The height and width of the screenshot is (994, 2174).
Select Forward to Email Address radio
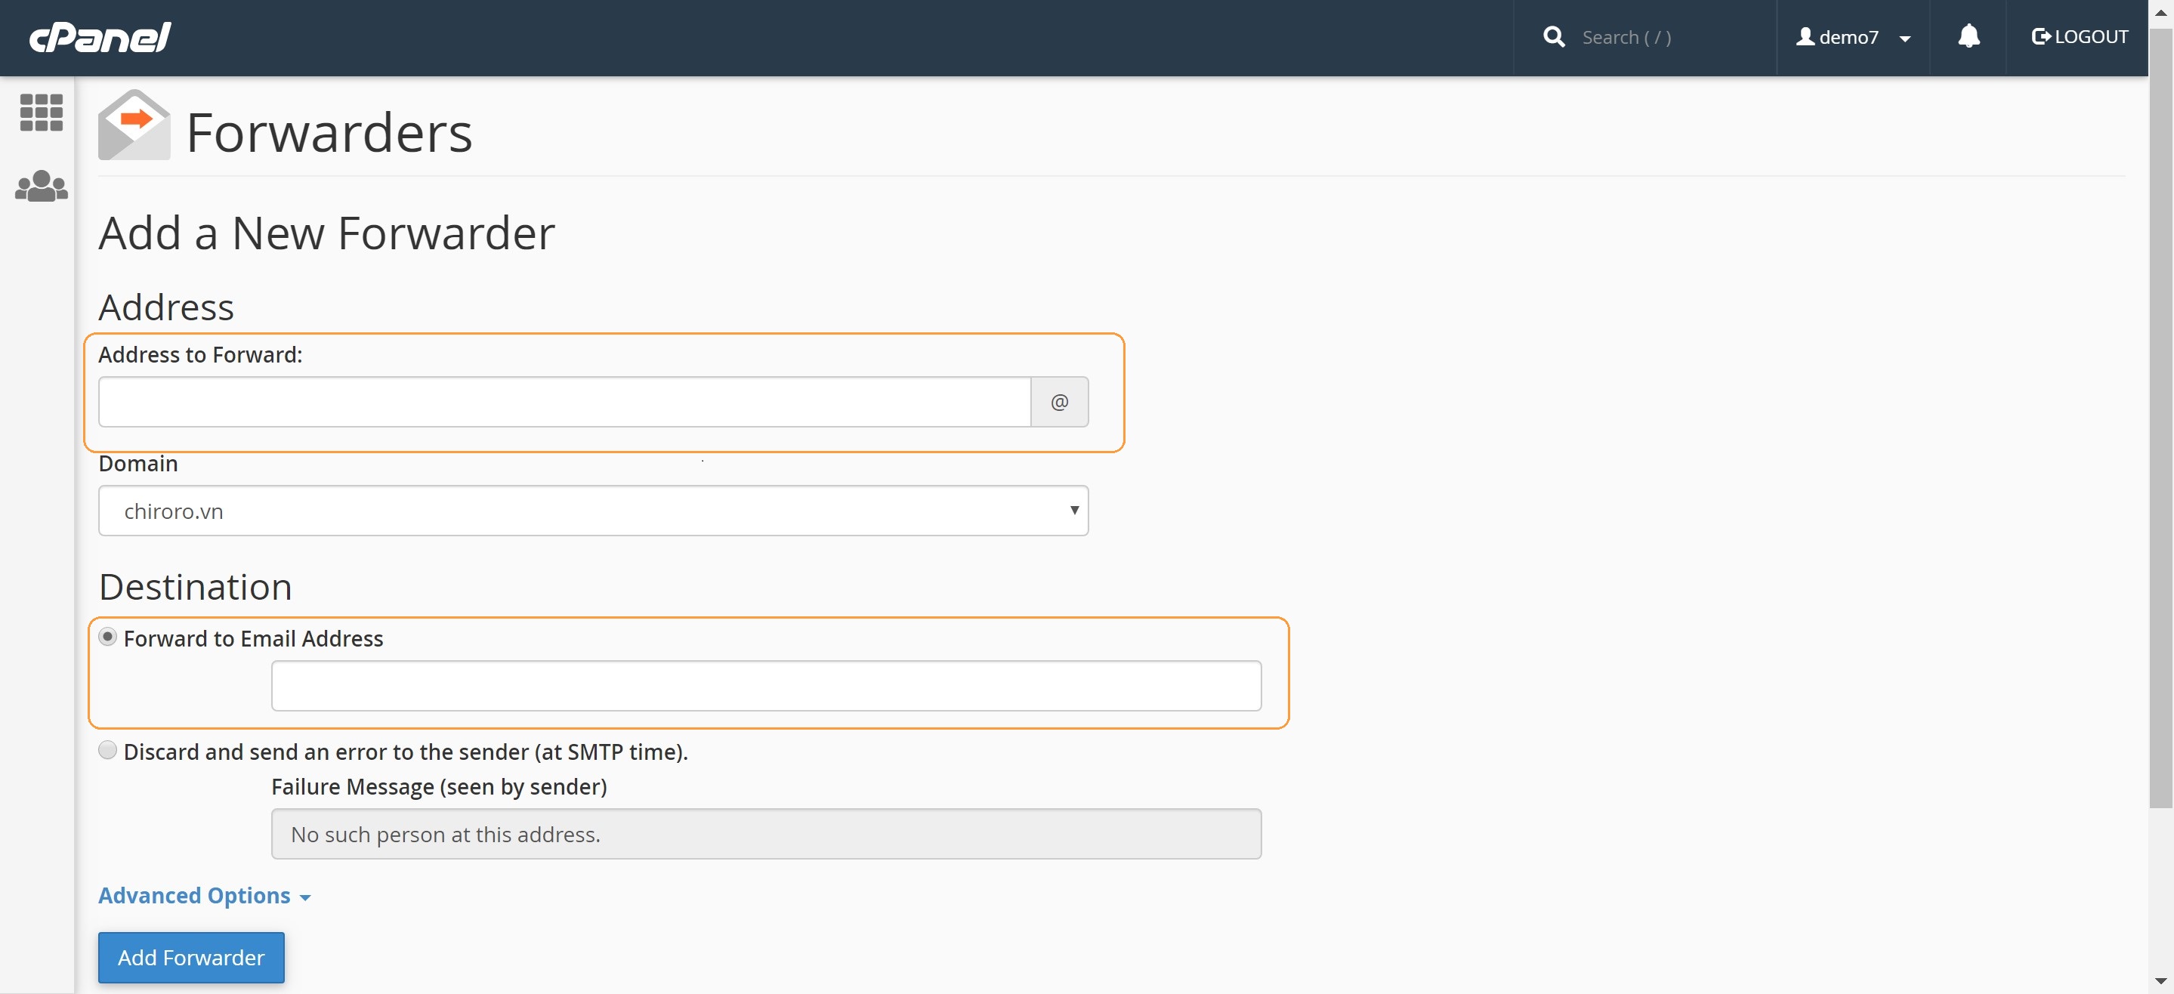click(x=107, y=637)
